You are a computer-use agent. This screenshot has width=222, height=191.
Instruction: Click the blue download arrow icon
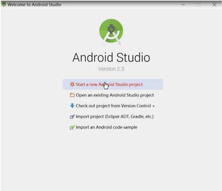point(72,105)
